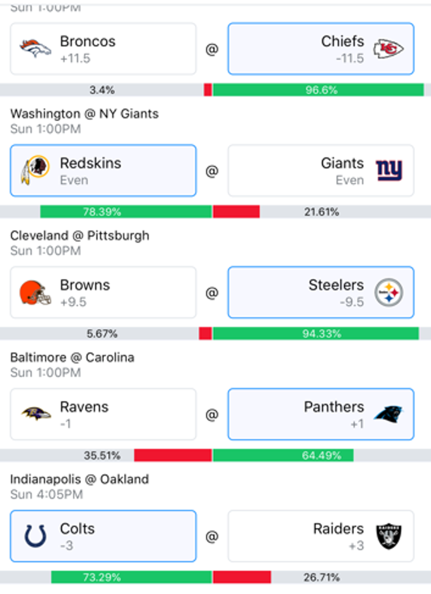Click the Ravens bird logo

pos(35,413)
